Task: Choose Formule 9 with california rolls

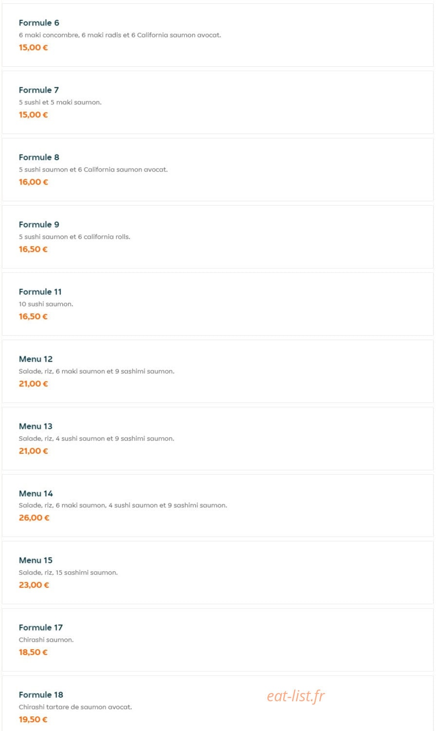Action: 218,237
